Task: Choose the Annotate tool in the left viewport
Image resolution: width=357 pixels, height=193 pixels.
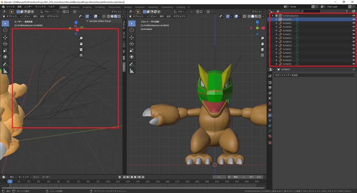Action: [x=5, y=64]
